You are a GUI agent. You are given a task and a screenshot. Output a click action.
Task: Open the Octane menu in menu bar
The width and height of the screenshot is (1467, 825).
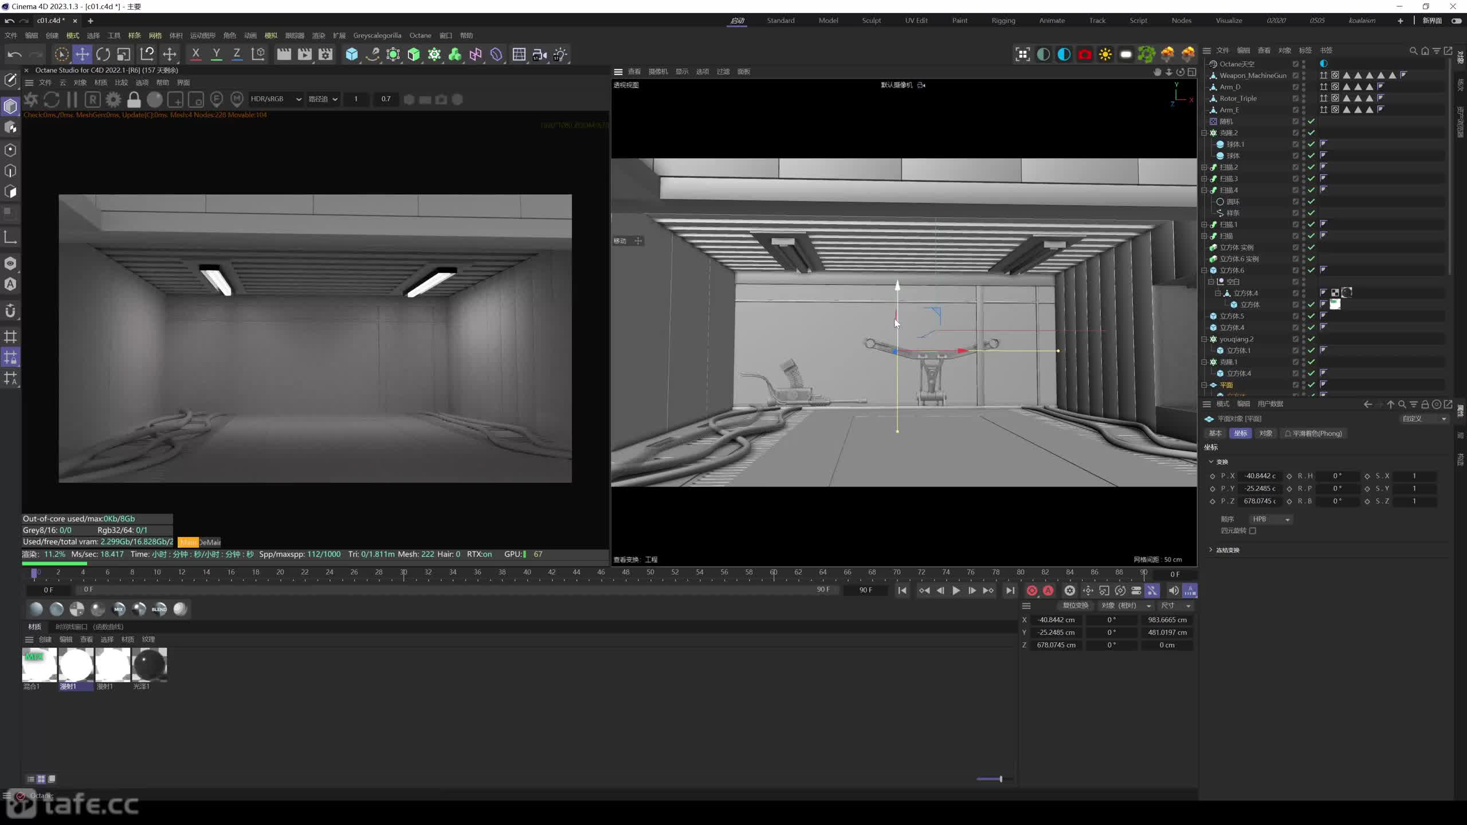[x=420, y=36]
